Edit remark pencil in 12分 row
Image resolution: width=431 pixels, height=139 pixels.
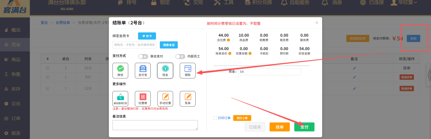pyautogui.click(x=354, y=89)
